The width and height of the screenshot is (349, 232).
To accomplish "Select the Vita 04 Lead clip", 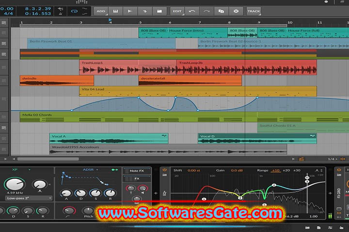I will tap(198, 91).
